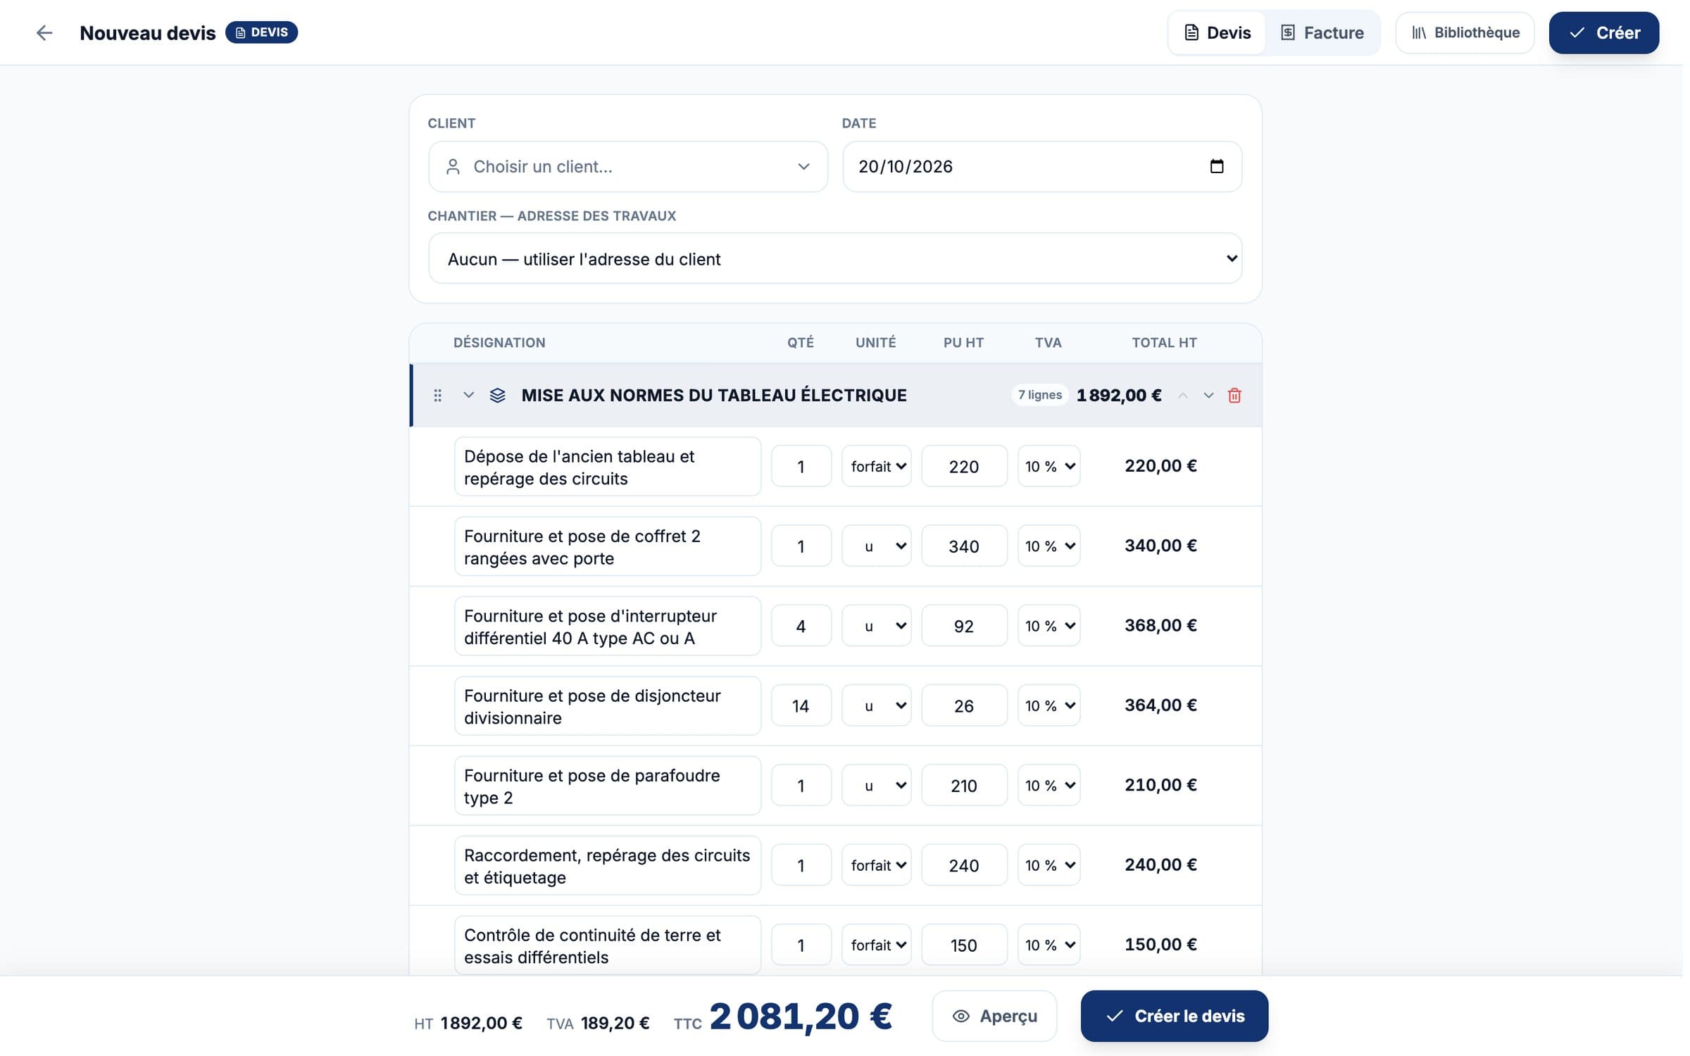This screenshot has width=1690, height=1056.
Task: Click the date field 20/10/2026
Action: tap(1043, 168)
